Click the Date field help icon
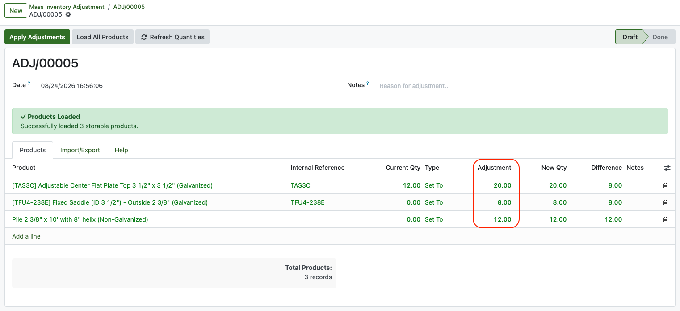680x311 pixels. coord(29,83)
